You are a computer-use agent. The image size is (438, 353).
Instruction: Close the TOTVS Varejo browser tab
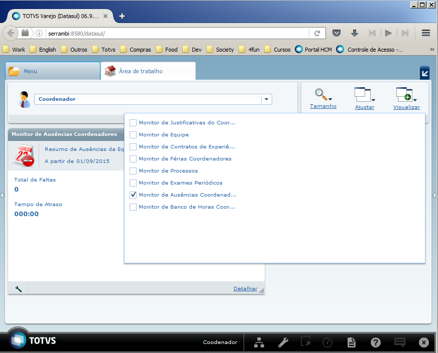[105, 16]
